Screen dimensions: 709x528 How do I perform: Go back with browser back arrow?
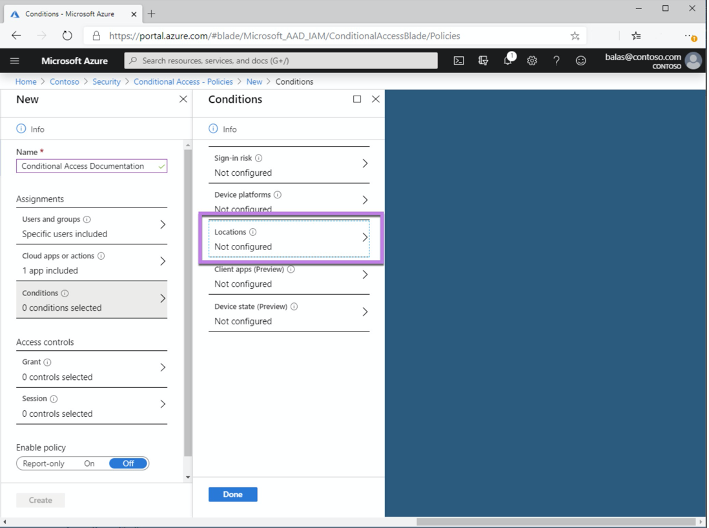click(16, 36)
